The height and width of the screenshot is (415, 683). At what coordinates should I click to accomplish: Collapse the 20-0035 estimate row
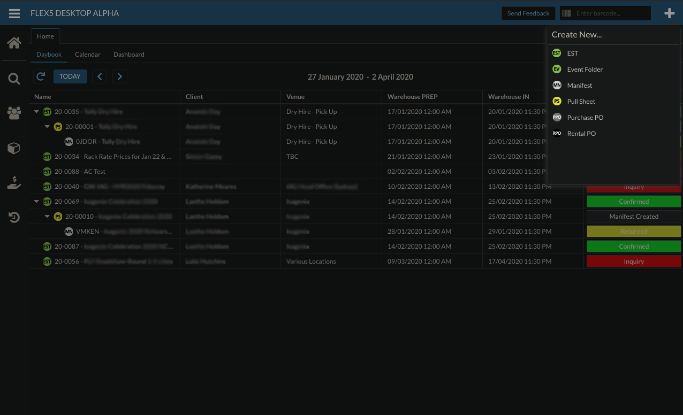click(x=37, y=112)
